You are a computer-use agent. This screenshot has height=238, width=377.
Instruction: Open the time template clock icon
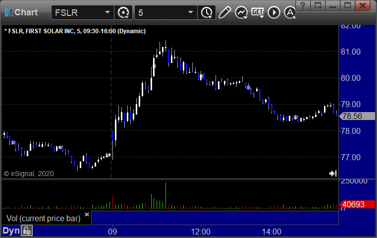[207, 12]
